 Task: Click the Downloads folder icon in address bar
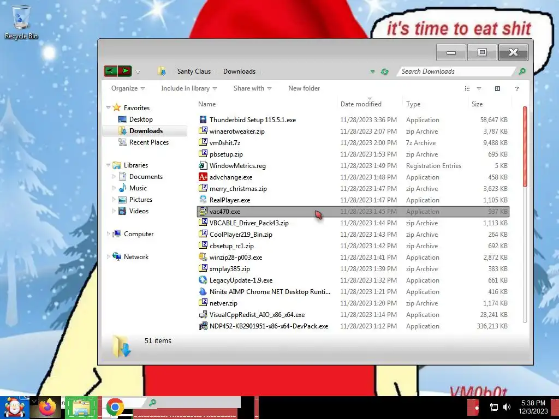pos(162,71)
